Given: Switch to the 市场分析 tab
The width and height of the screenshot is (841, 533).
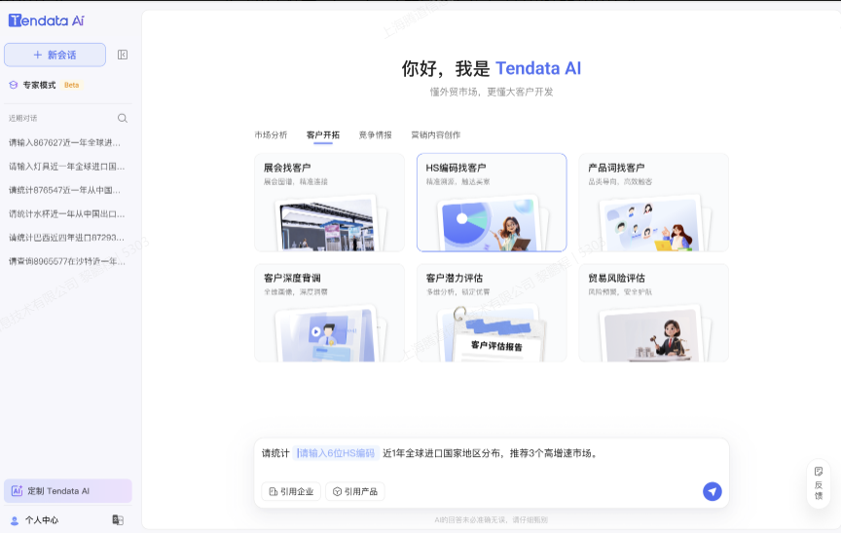Looking at the screenshot, I should point(271,134).
